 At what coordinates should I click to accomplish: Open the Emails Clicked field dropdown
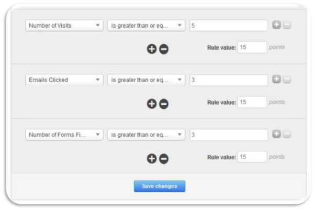pyautogui.click(x=64, y=80)
